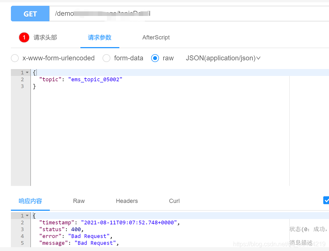Collapse request body fold arrow at line 1
329x251 pixels.
click(x=27, y=73)
